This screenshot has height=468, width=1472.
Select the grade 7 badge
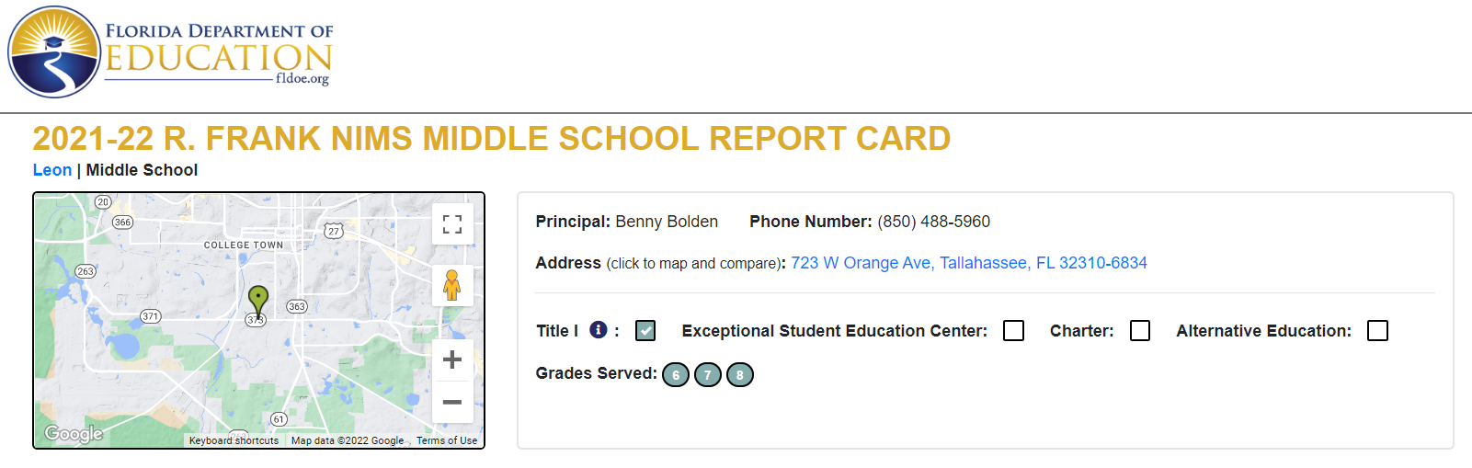[708, 374]
